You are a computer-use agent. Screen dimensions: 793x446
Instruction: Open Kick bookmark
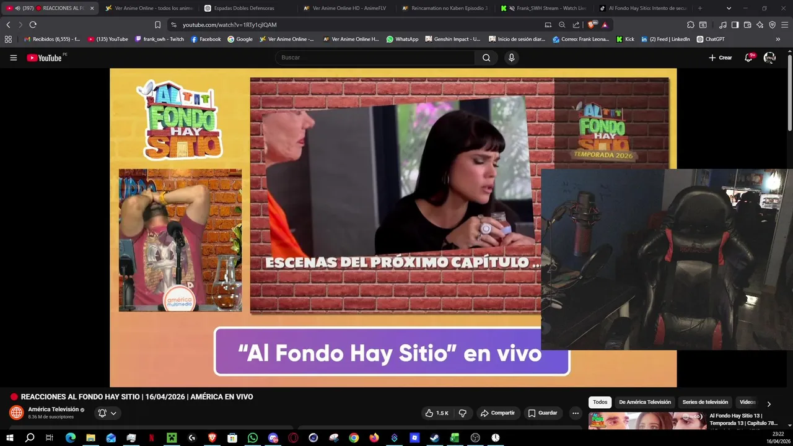(625, 39)
